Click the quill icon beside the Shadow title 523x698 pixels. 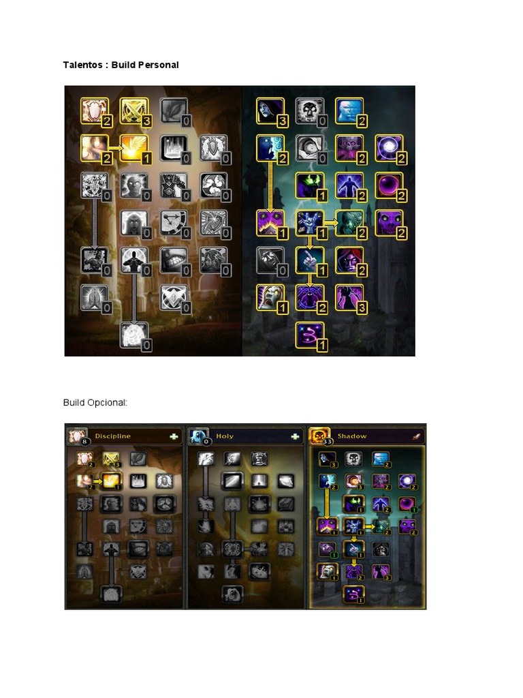click(x=416, y=436)
